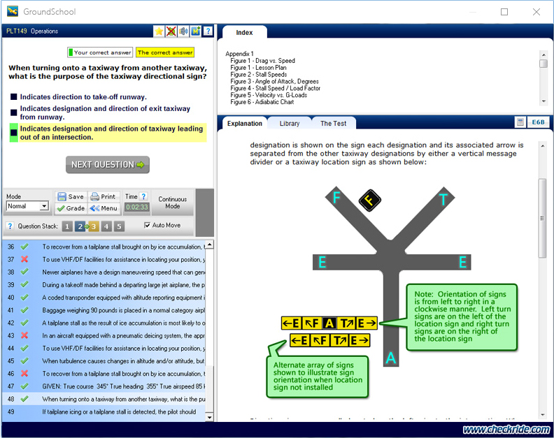Click the speaker audio icon

coord(183,31)
